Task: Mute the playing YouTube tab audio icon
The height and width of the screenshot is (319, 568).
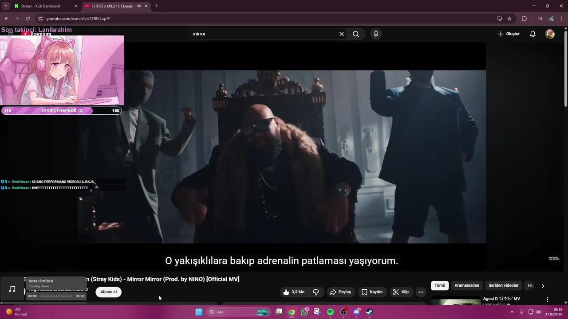Action: point(139,6)
